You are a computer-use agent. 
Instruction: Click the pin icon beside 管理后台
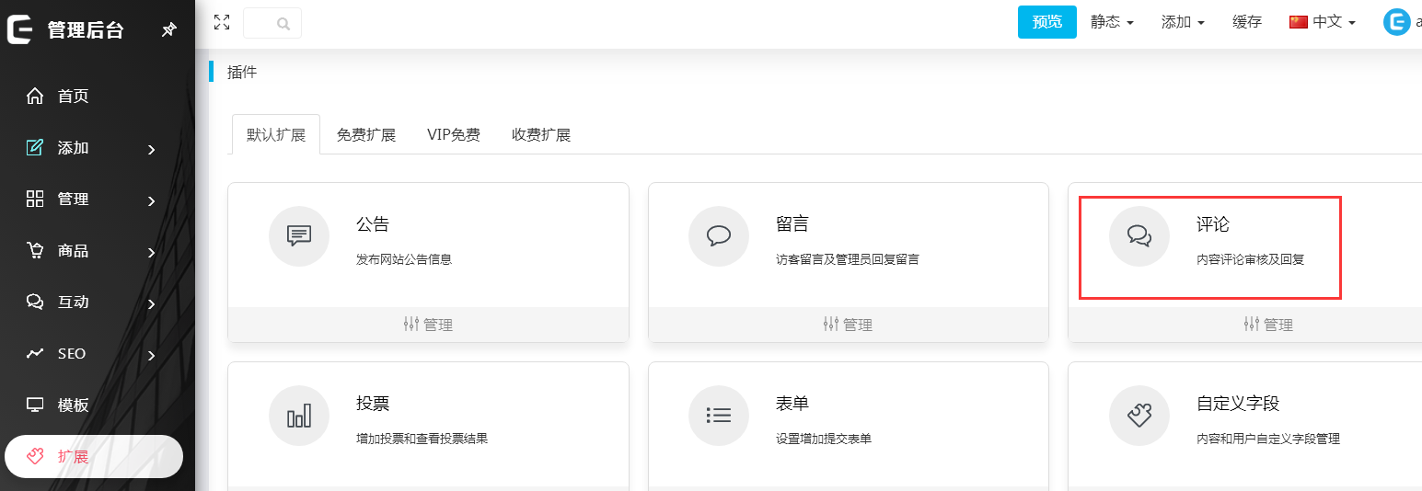coord(168,30)
